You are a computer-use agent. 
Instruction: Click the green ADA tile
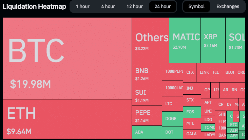pyautogui.click(x=147, y=132)
